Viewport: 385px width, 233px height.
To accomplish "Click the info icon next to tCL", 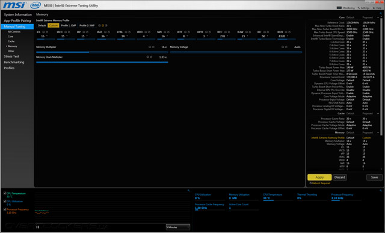I will point(43,32).
